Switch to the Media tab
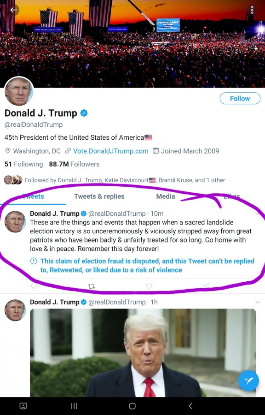 coord(166,196)
